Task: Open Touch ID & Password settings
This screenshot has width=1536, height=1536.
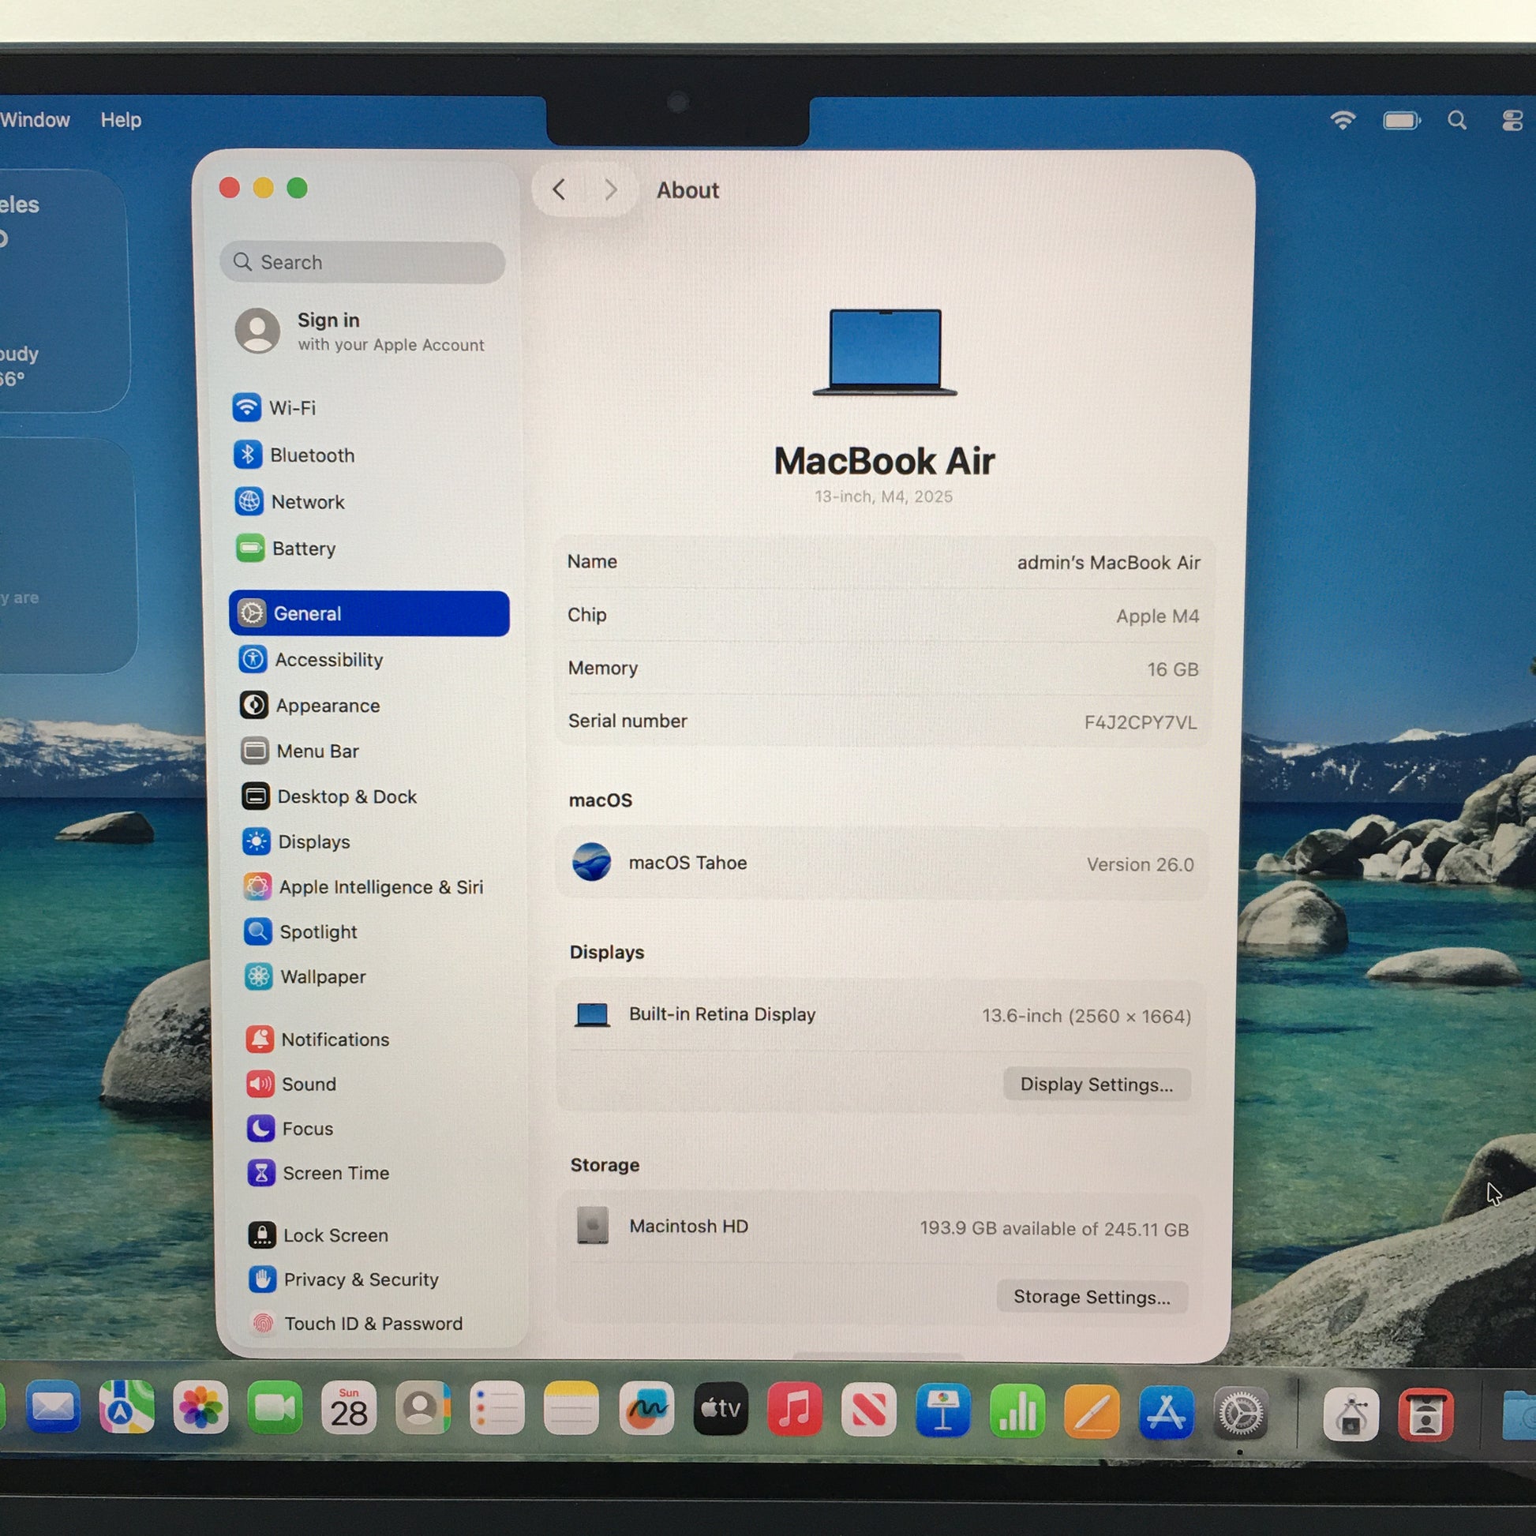Action: point(372,1323)
